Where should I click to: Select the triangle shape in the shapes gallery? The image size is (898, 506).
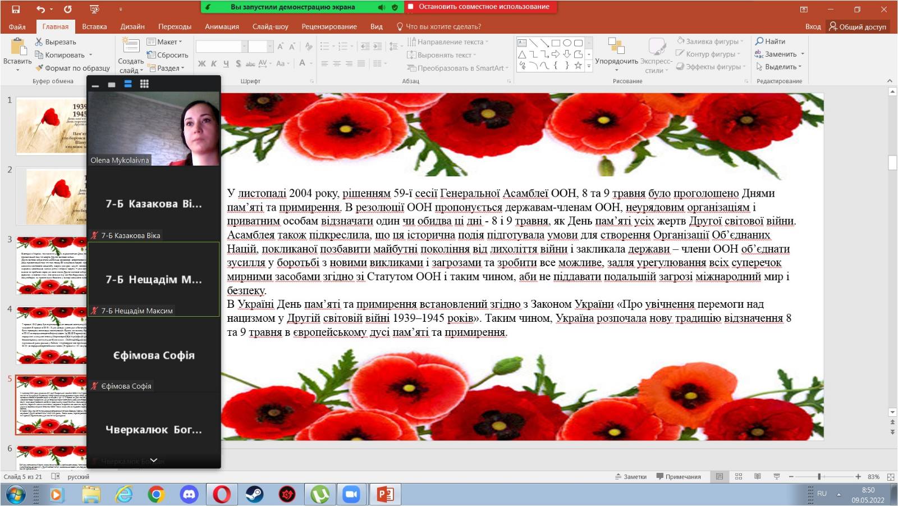click(x=522, y=54)
